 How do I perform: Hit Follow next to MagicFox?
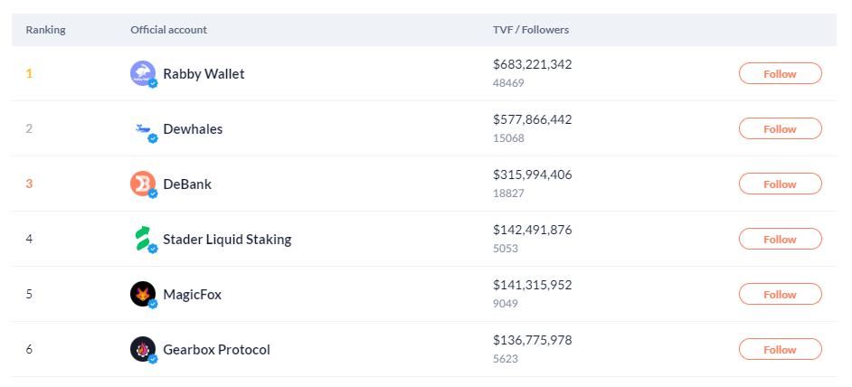(780, 295)
